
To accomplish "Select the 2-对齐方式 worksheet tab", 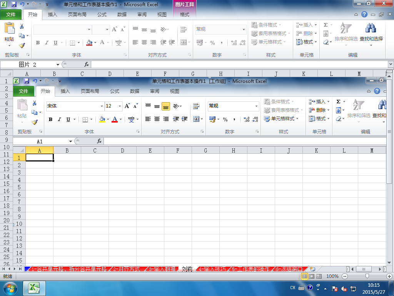I will point(126,269).
